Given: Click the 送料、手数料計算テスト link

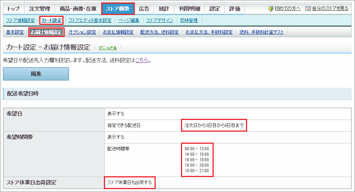Looking at the screenshot, I should (x=261, y=32).
